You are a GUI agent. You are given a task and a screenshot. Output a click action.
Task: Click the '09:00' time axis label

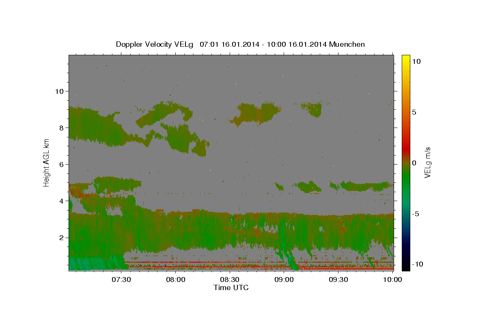[284, 279]
